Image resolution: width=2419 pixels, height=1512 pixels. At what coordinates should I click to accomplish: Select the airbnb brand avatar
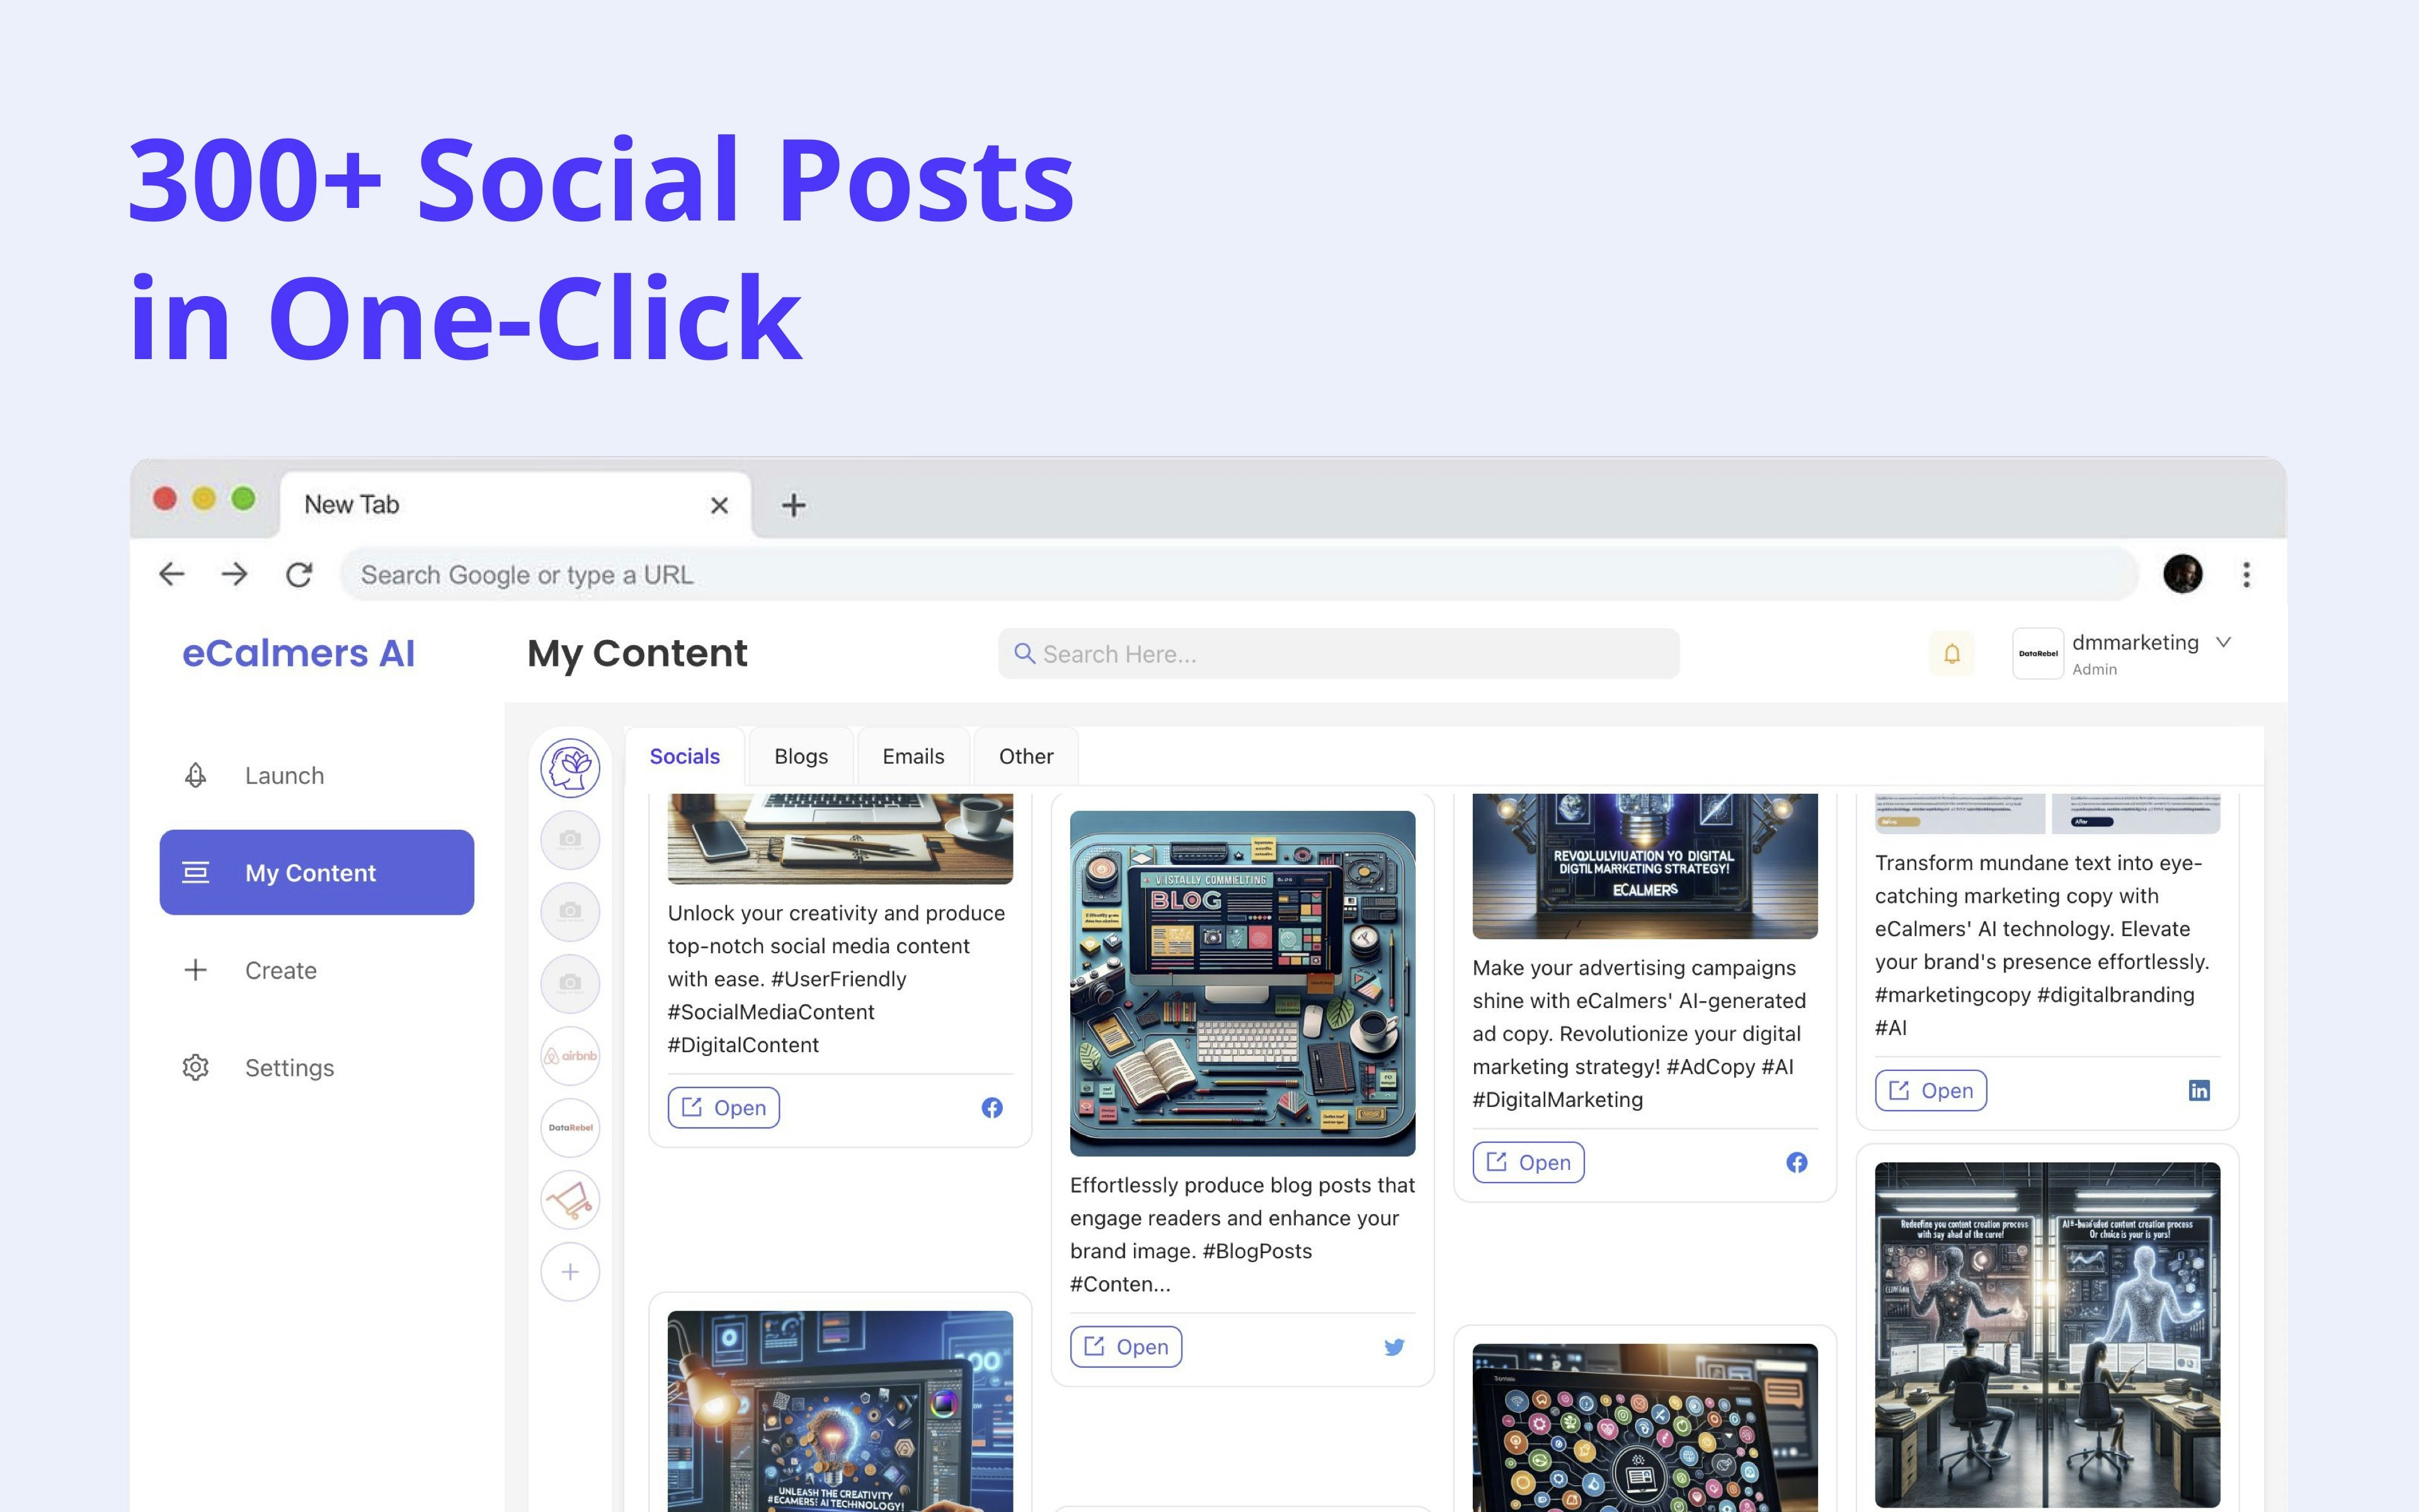[x=569, y=1056]
